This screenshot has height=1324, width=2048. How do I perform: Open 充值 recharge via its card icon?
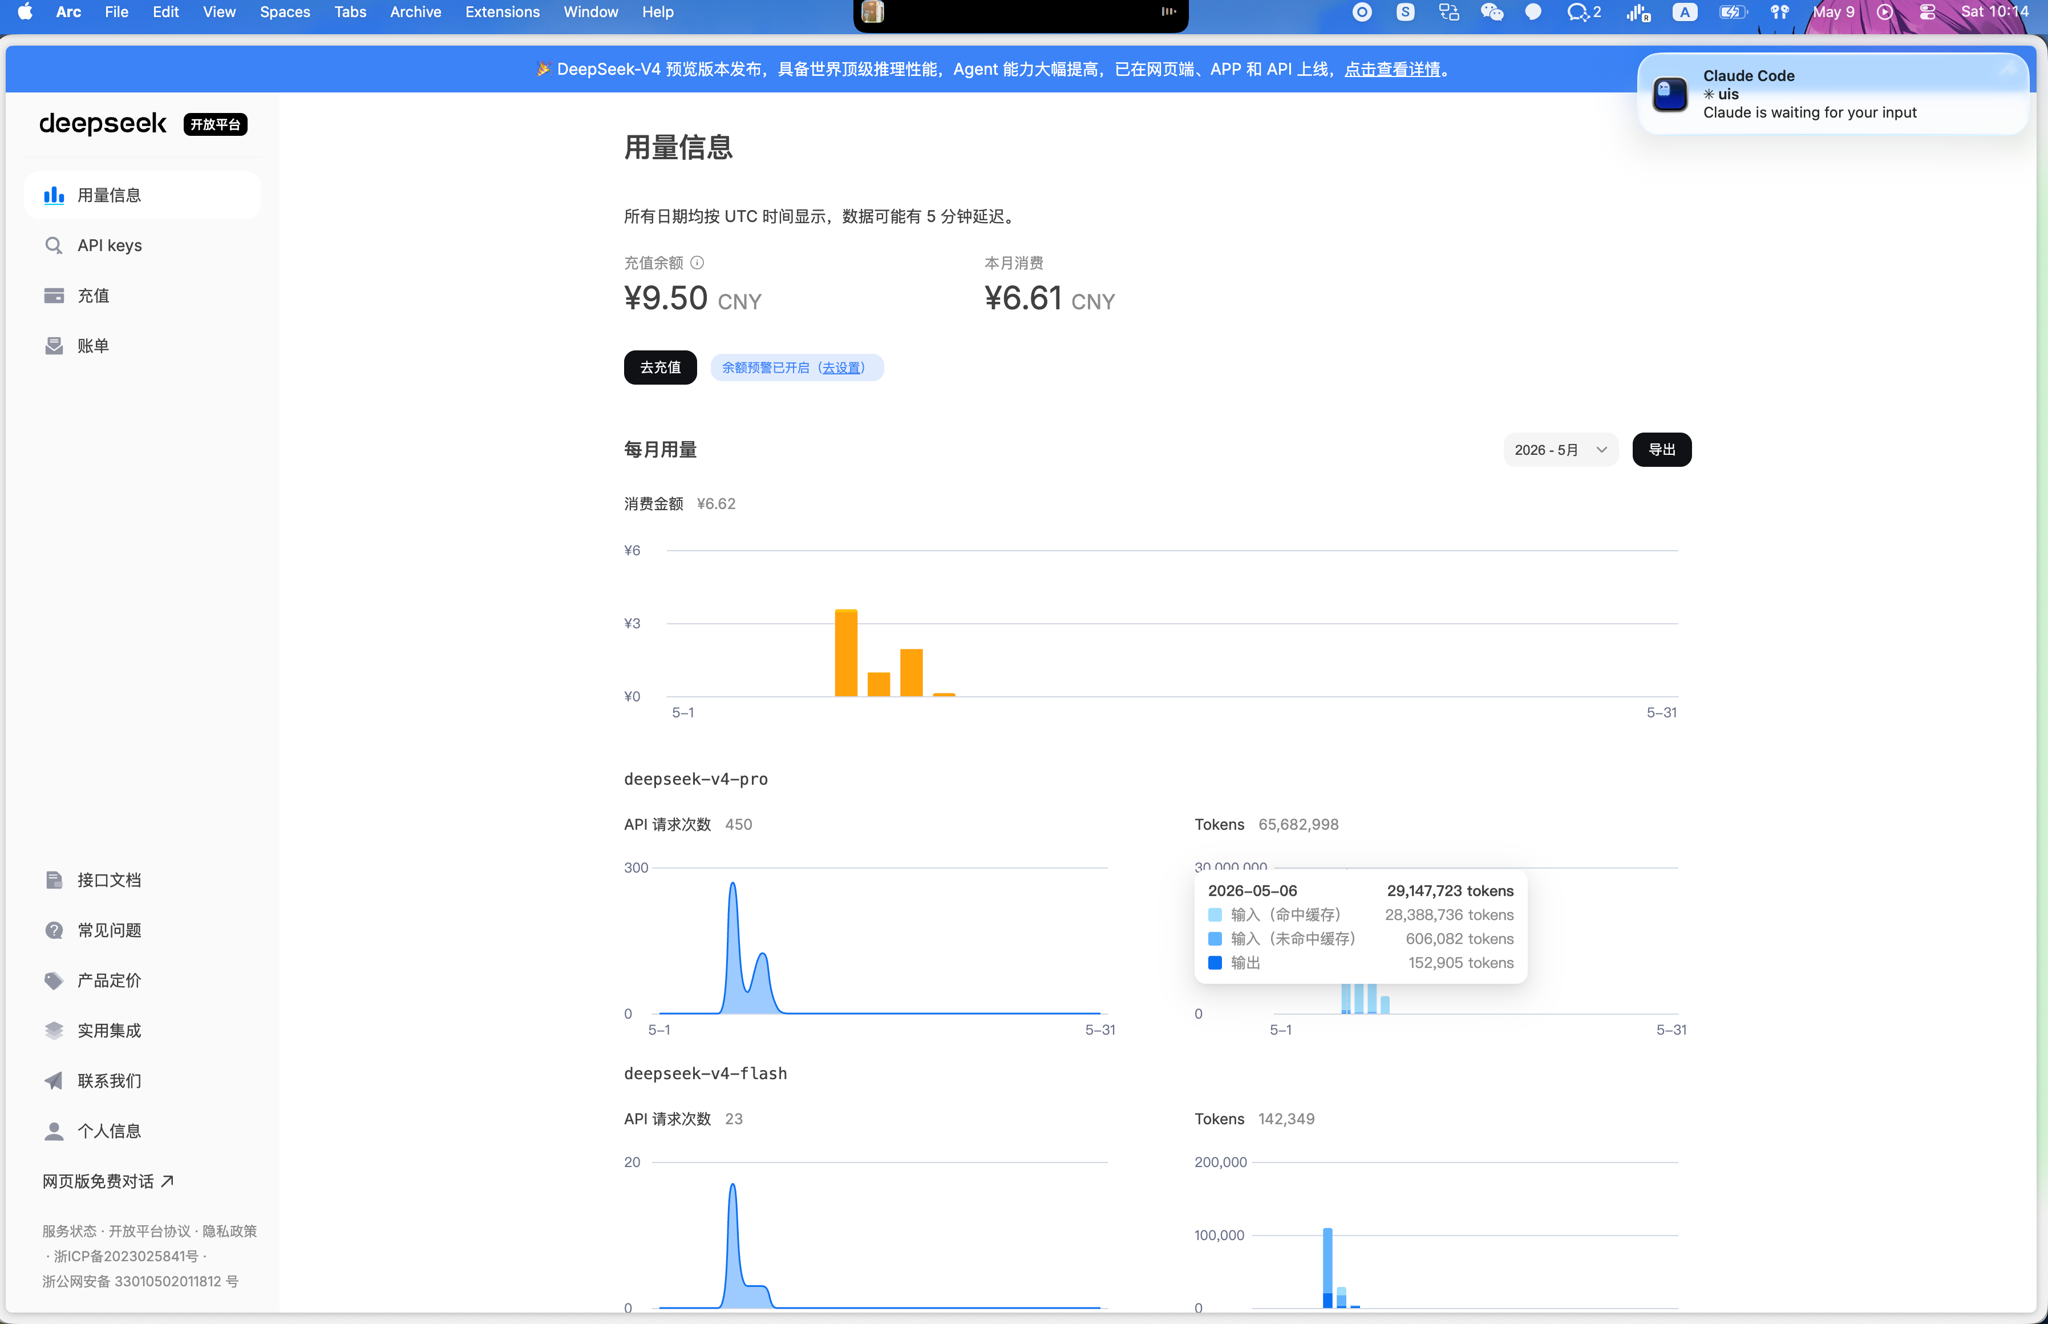tap(54, 296)
